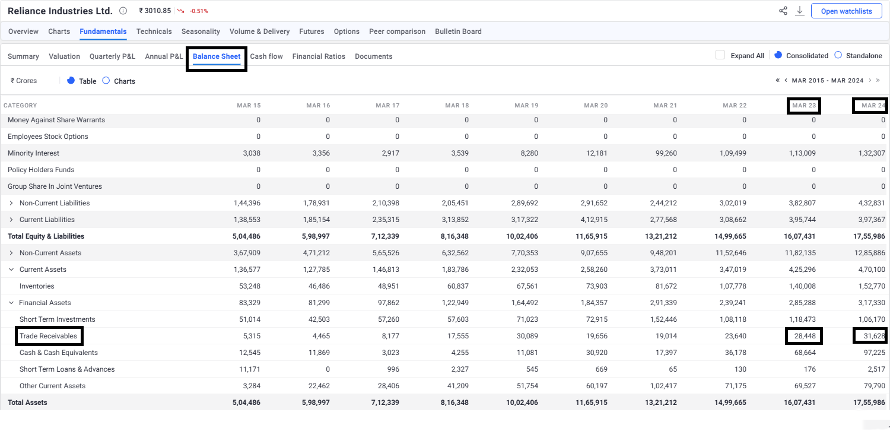Click Trade Receivables value 31,628
890x431 pixels.
(874, 336)
